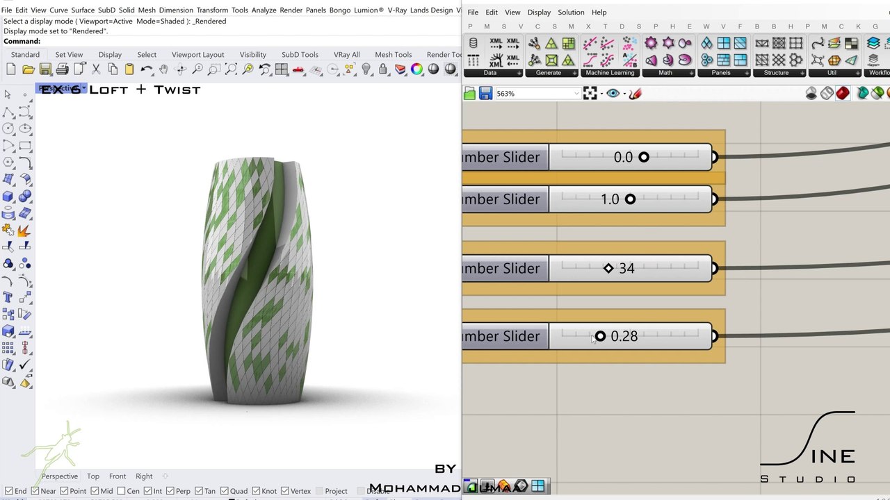Expand the Panels category dropdown
This screenshot has height=500, width=890.
tap(747, 73)
